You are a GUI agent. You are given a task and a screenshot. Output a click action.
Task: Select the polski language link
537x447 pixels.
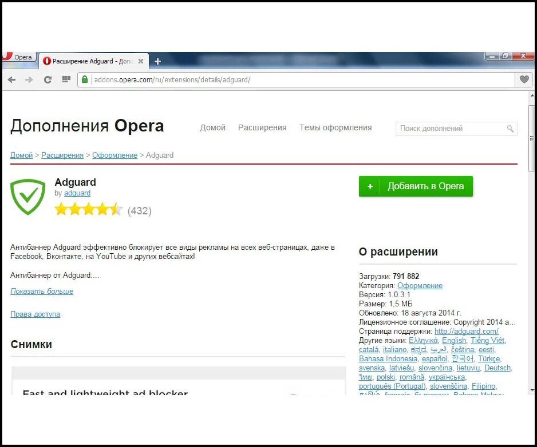[386, 377]
